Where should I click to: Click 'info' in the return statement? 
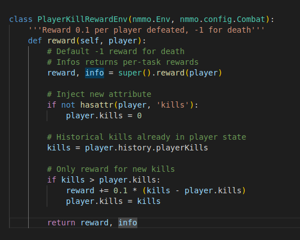tap(128, 223)
